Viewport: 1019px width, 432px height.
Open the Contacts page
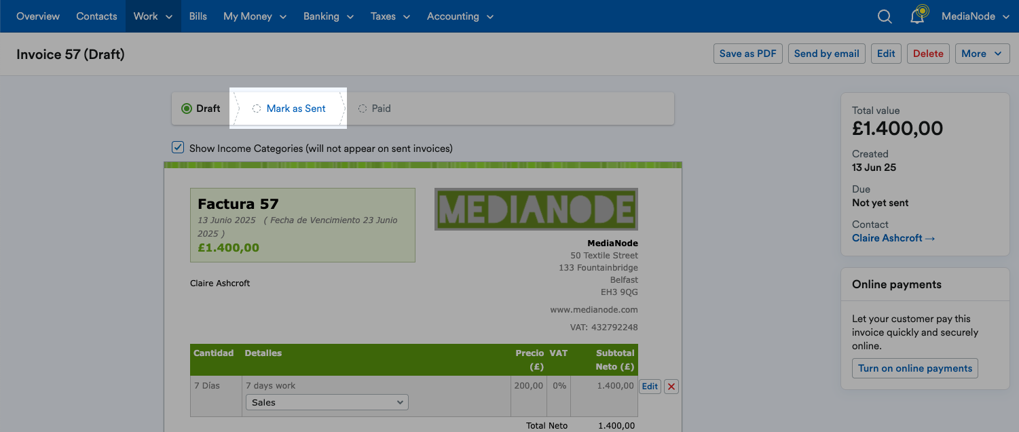point(96,16)
